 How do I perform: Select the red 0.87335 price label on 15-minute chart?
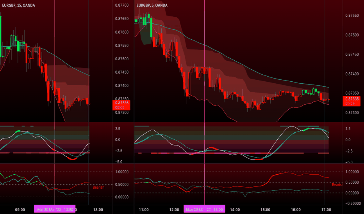pos(121,105)
